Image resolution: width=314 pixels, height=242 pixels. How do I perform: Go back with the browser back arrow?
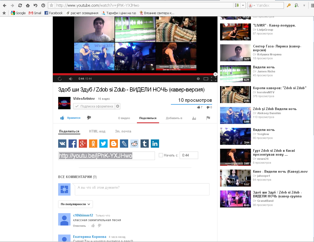[5, 5]
